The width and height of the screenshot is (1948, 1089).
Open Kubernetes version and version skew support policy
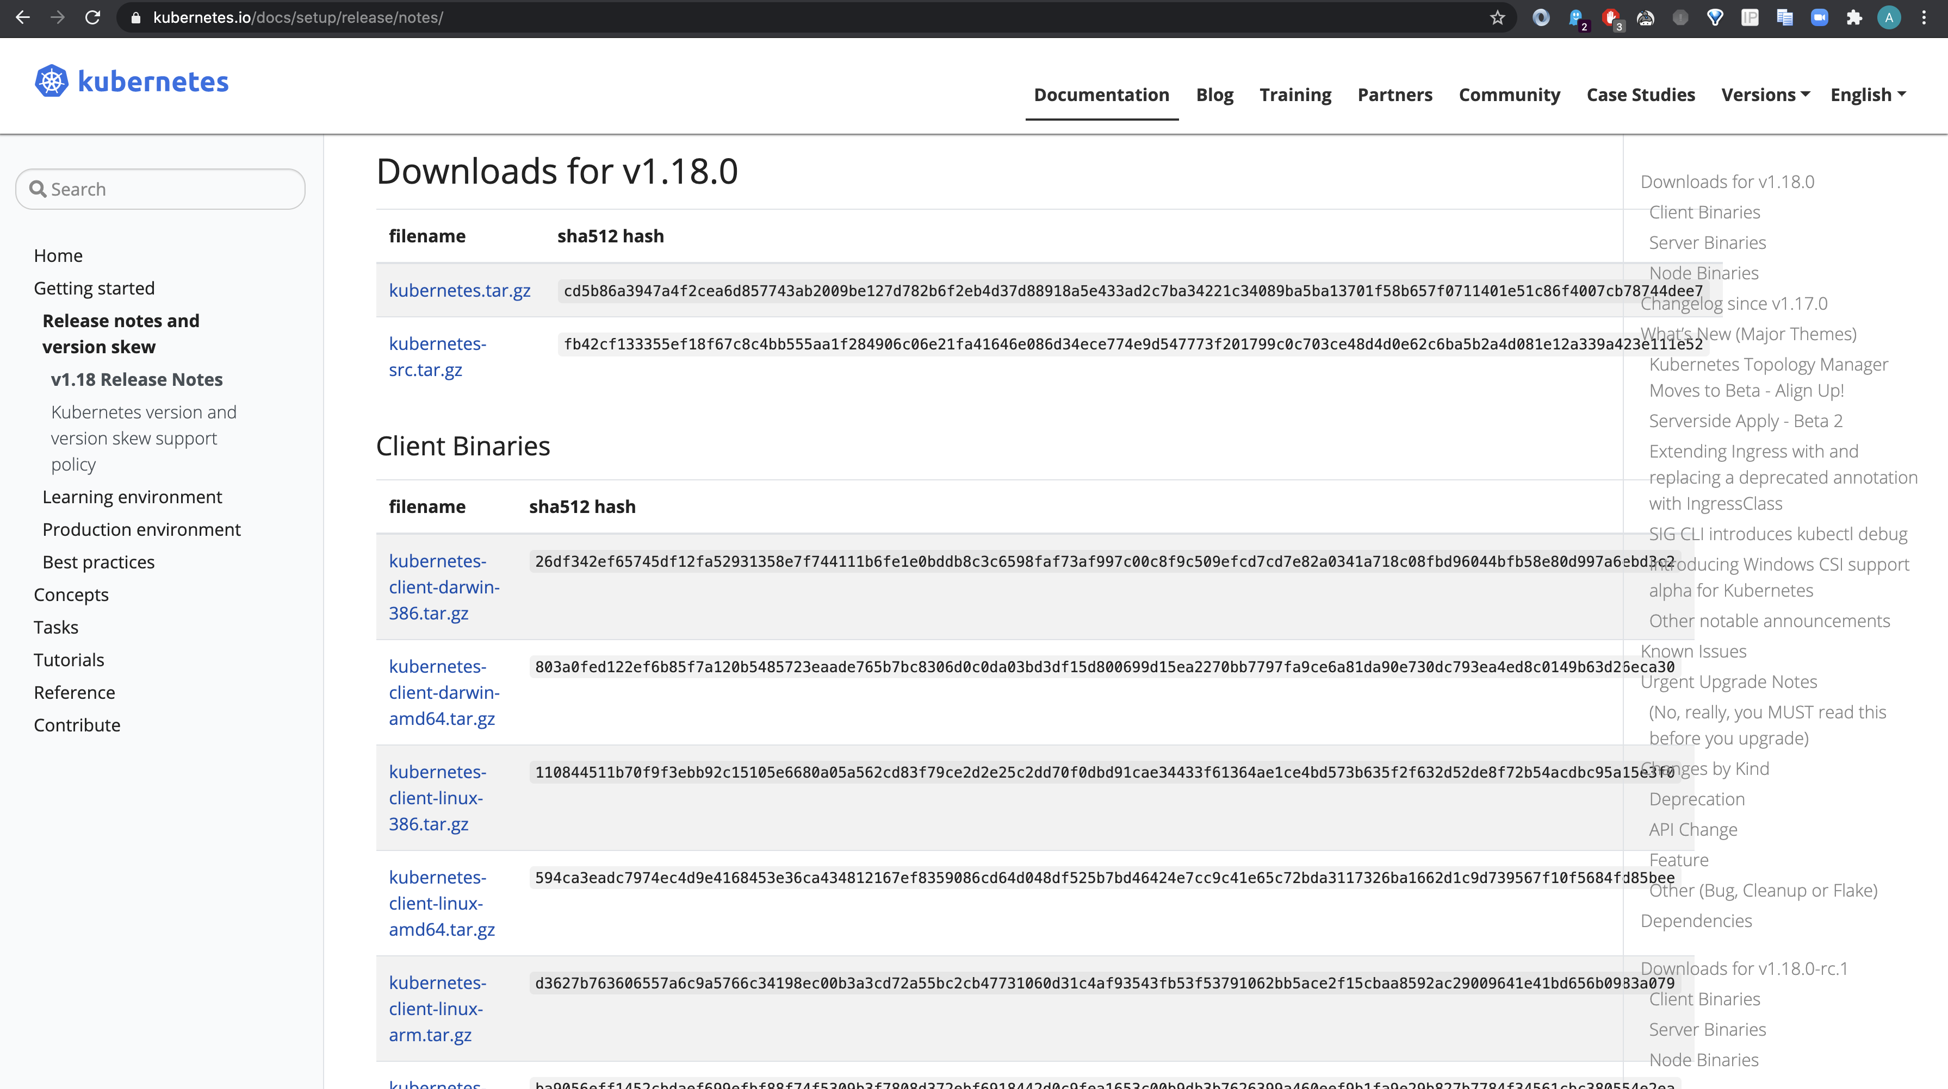[x=144, y=437]
